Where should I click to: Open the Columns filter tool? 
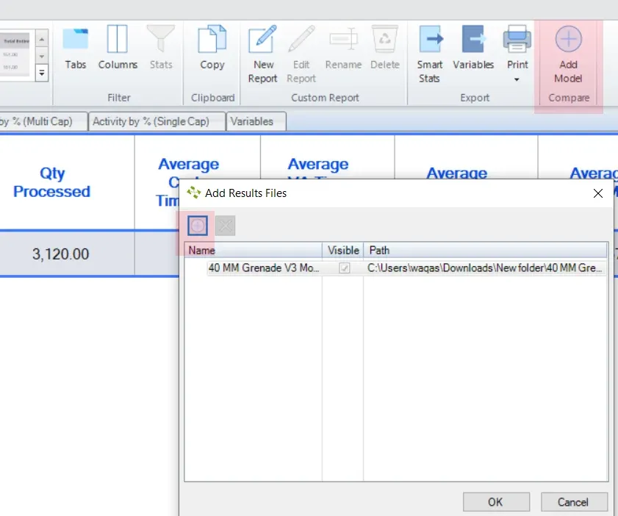(118, 48)
